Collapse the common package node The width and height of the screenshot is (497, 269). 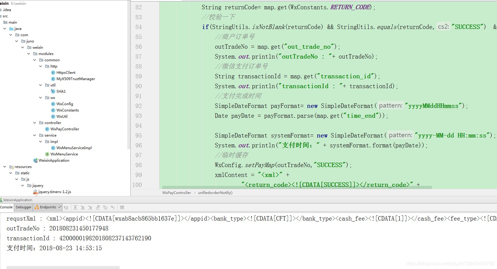(x=34, y=60)
